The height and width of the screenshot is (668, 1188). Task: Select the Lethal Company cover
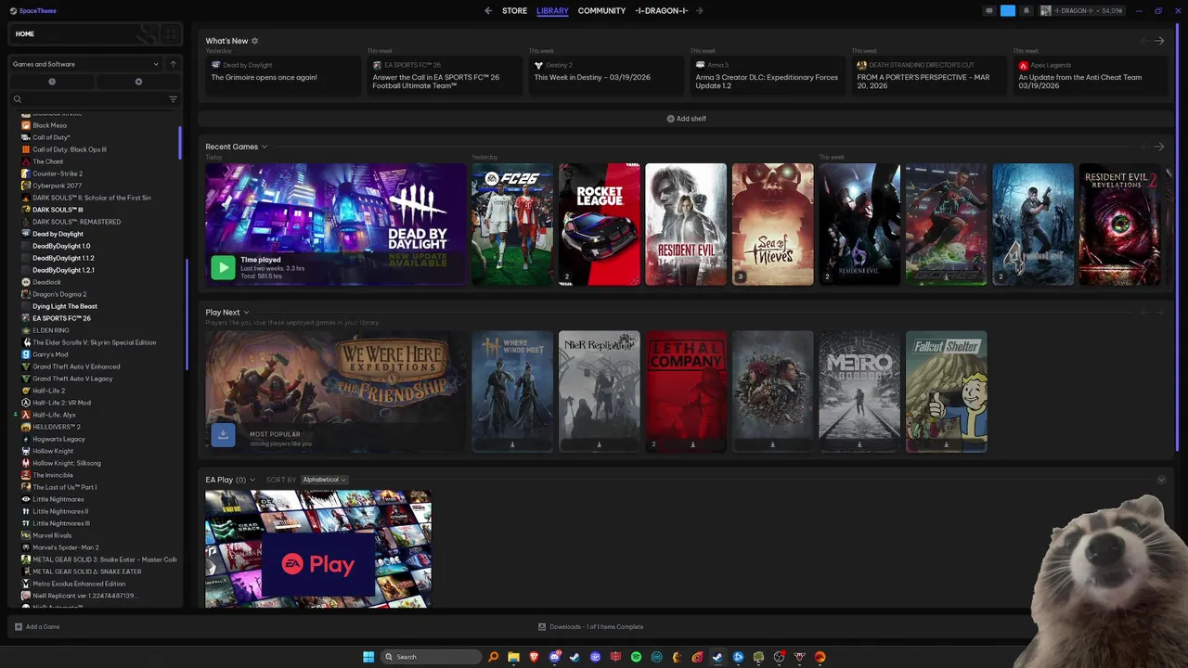[x=686, y=392]
